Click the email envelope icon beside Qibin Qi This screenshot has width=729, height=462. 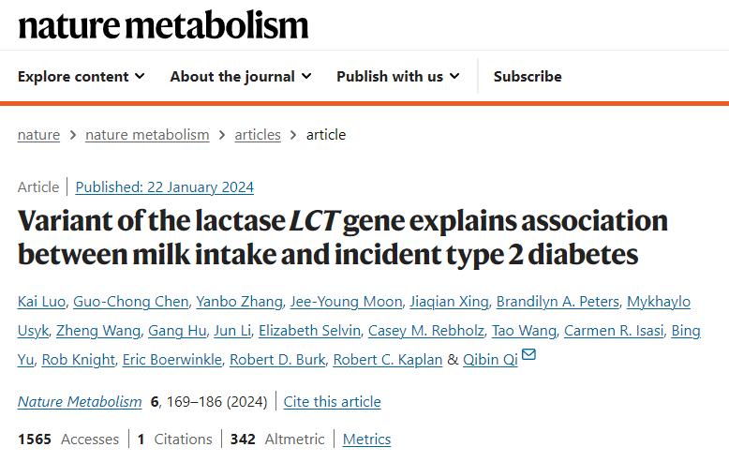pos(528,355)
